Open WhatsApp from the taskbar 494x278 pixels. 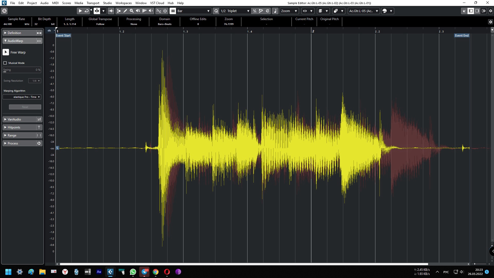tap(133, 272)
